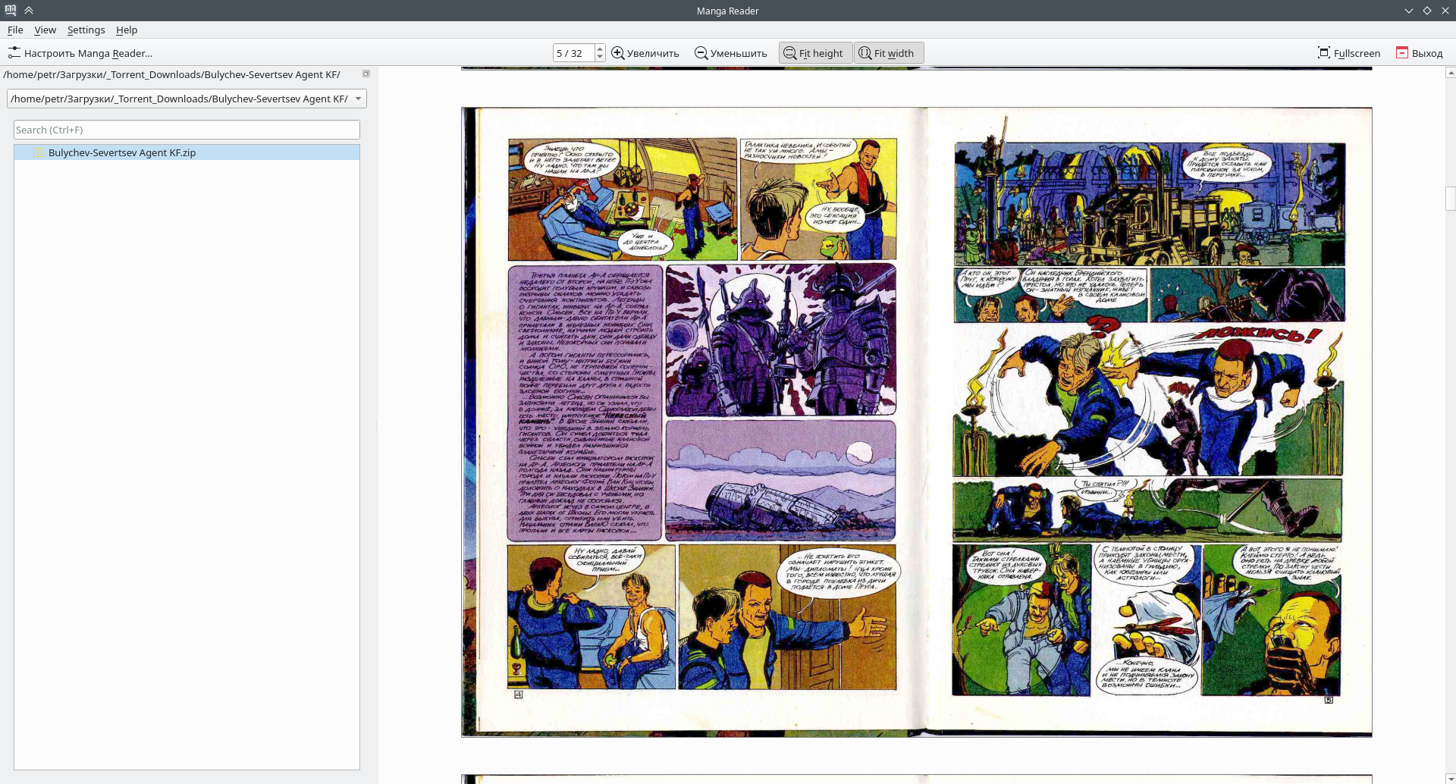Decrease page number with stepper down arrow
The width and height of the screenshot is (1456, 784).
(x=600, y=58)
